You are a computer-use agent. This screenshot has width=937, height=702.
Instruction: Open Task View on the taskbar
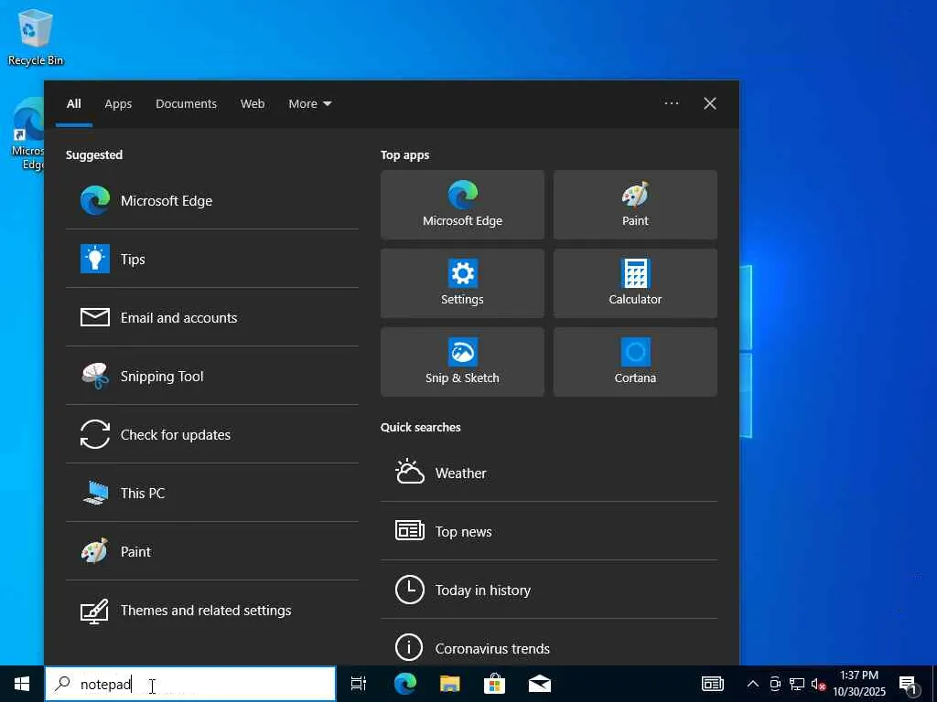click(359, 684)
